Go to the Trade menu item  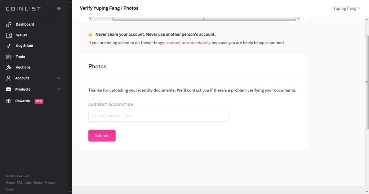20,57
